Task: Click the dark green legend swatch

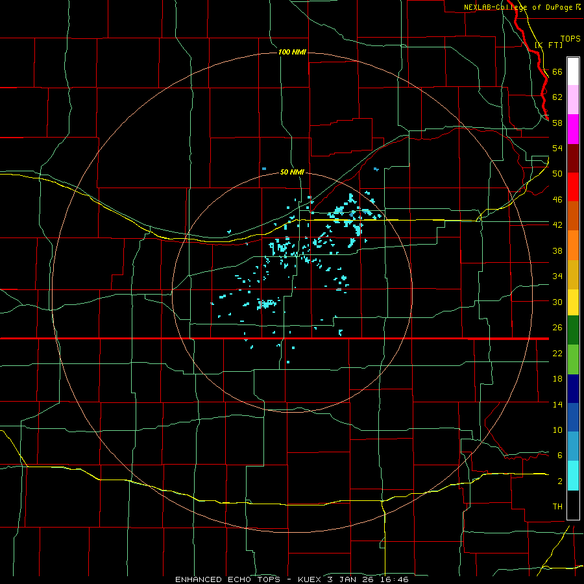Action: tap(573, 330)
